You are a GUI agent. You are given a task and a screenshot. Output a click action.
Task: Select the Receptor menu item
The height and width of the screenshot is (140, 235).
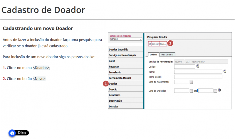[x=126, y=66]
